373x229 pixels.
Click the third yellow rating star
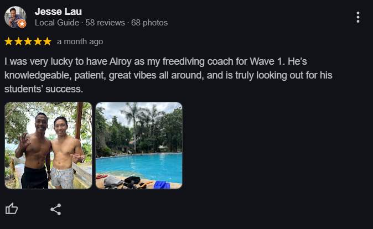tap(28, 41)
